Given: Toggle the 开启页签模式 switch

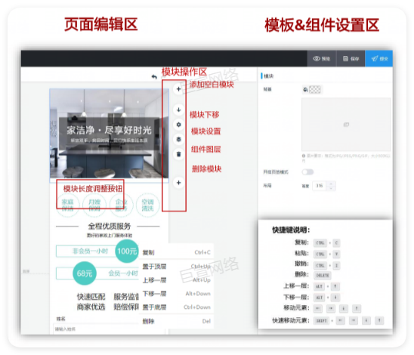Looking at the screenshot, I should [x=307, y=172].
